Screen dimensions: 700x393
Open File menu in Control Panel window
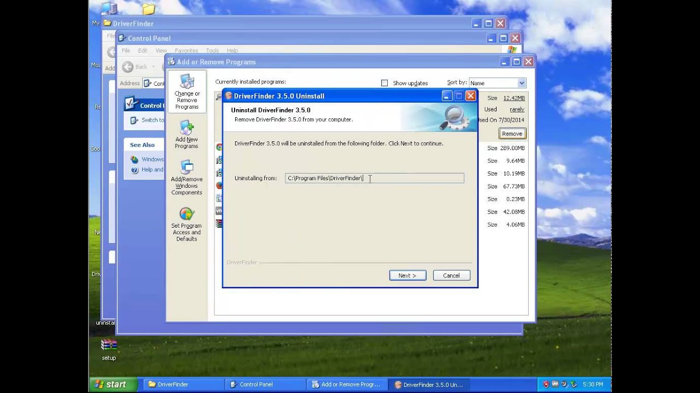point(126,51)
